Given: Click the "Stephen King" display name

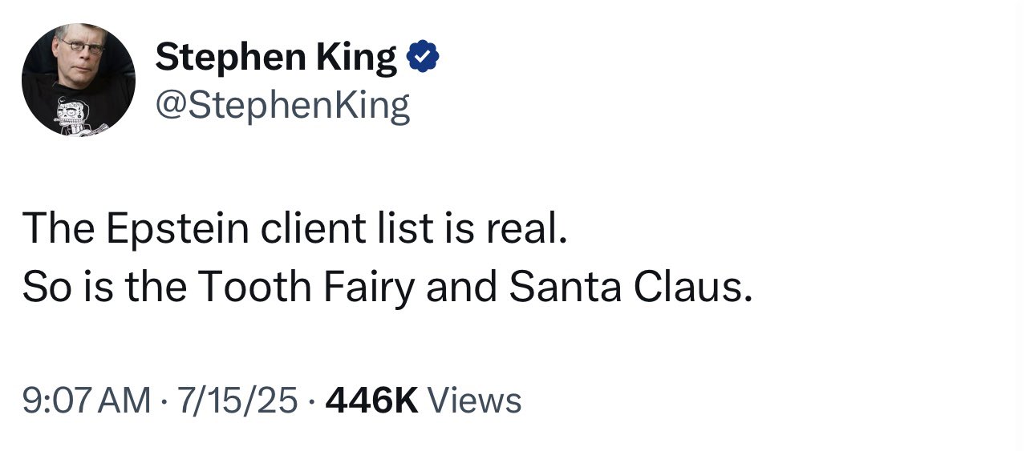Looking at the screenshot, I should [275, 58].
